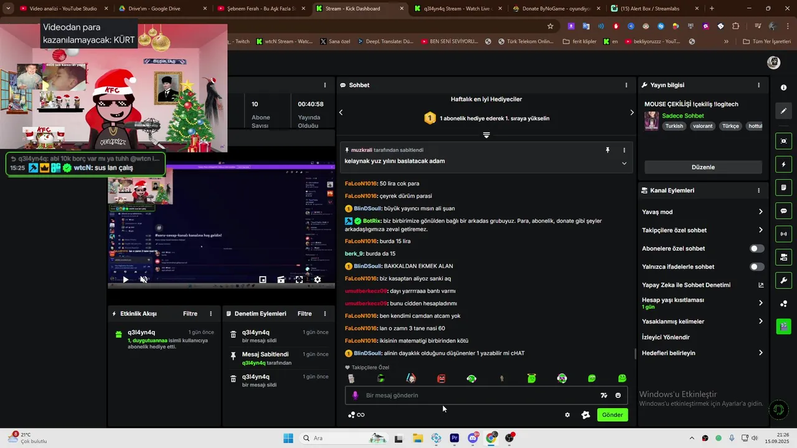Fullscreen the stream preview
The image size is (797, 448).
[299, 280]
